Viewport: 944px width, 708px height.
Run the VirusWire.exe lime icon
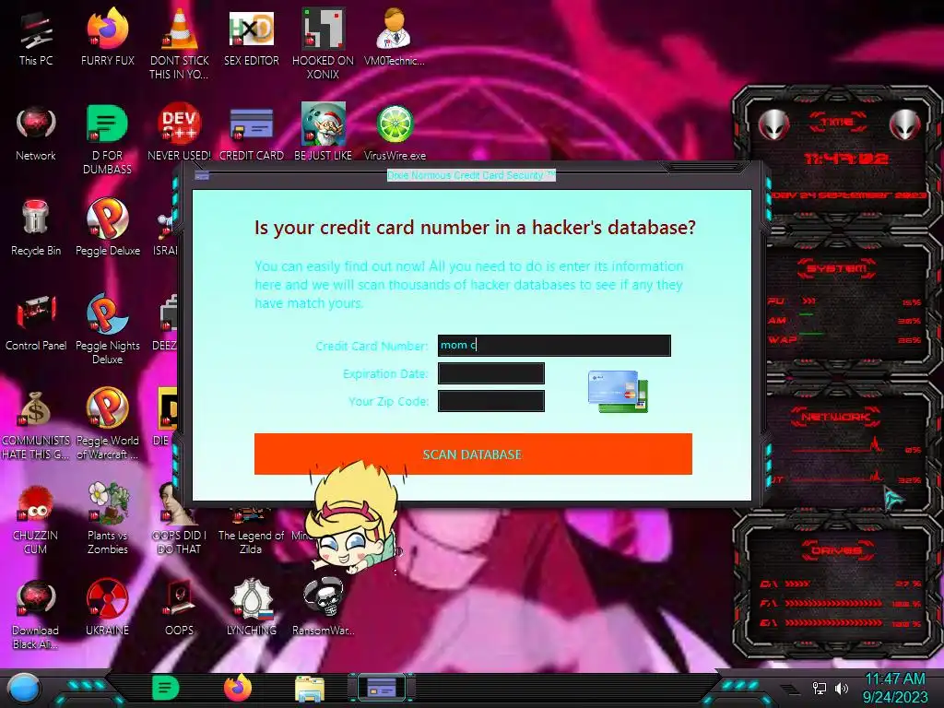395,133
